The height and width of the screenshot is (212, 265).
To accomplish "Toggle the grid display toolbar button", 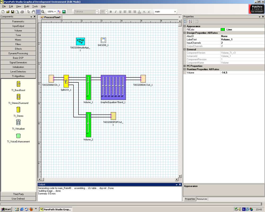I will click(x=38, y=12).
